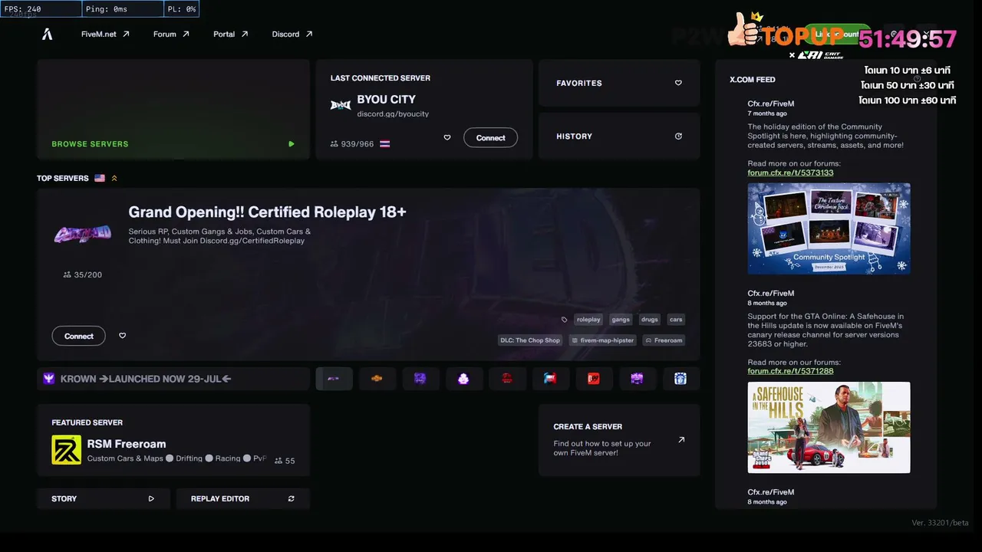Open the KROWN launched now promoted server banner
Image resolution: width=982 pixels, height=552 pixels.
(173, 379)
